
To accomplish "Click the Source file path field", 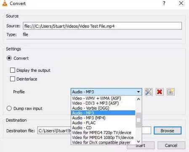I will 102,26.
